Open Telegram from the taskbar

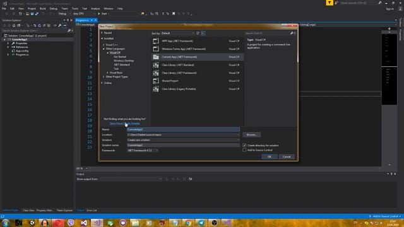pyautogui.click(x=201, y=223)
